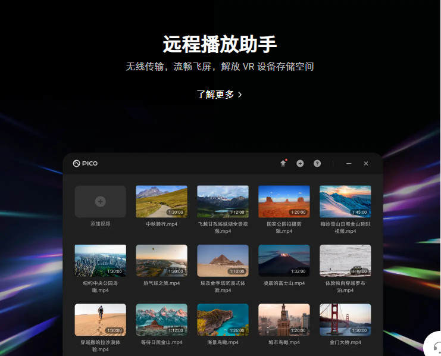The height and width of the screenshot is (356, 441).
Task: Open the help question mark icon
Action: pos(317,164)
